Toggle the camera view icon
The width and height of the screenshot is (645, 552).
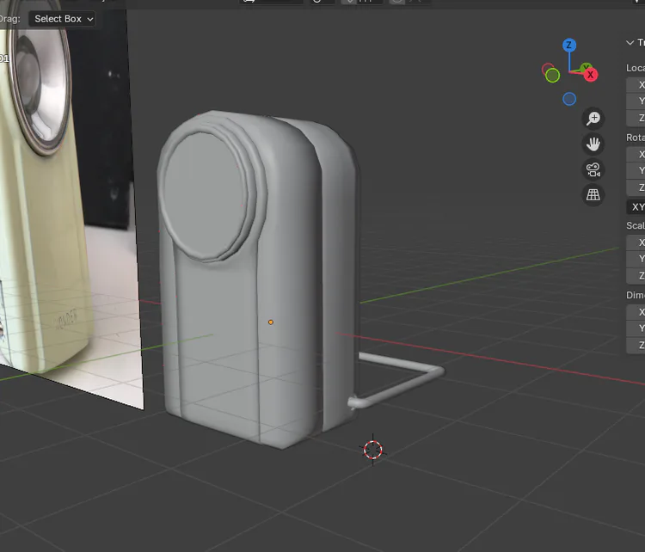point(593,169)
